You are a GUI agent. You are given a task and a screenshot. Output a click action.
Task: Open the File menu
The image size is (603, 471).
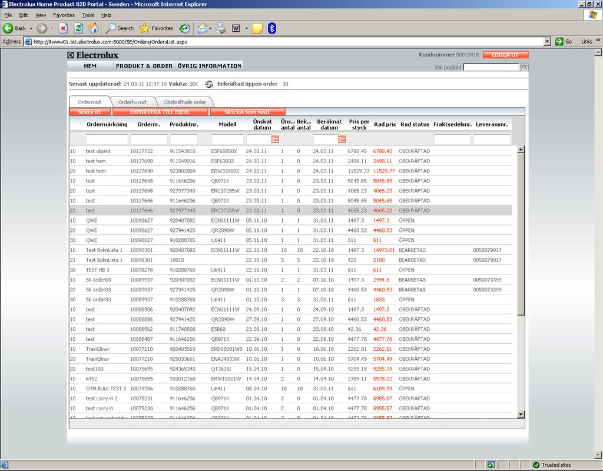tap(8, 15)
